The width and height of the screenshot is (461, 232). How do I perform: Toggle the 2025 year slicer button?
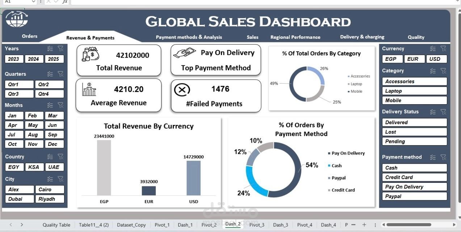54,59
